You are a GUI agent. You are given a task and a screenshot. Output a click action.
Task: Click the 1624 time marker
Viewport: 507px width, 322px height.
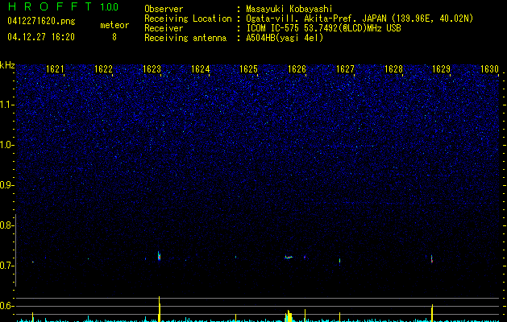(201, 69)
